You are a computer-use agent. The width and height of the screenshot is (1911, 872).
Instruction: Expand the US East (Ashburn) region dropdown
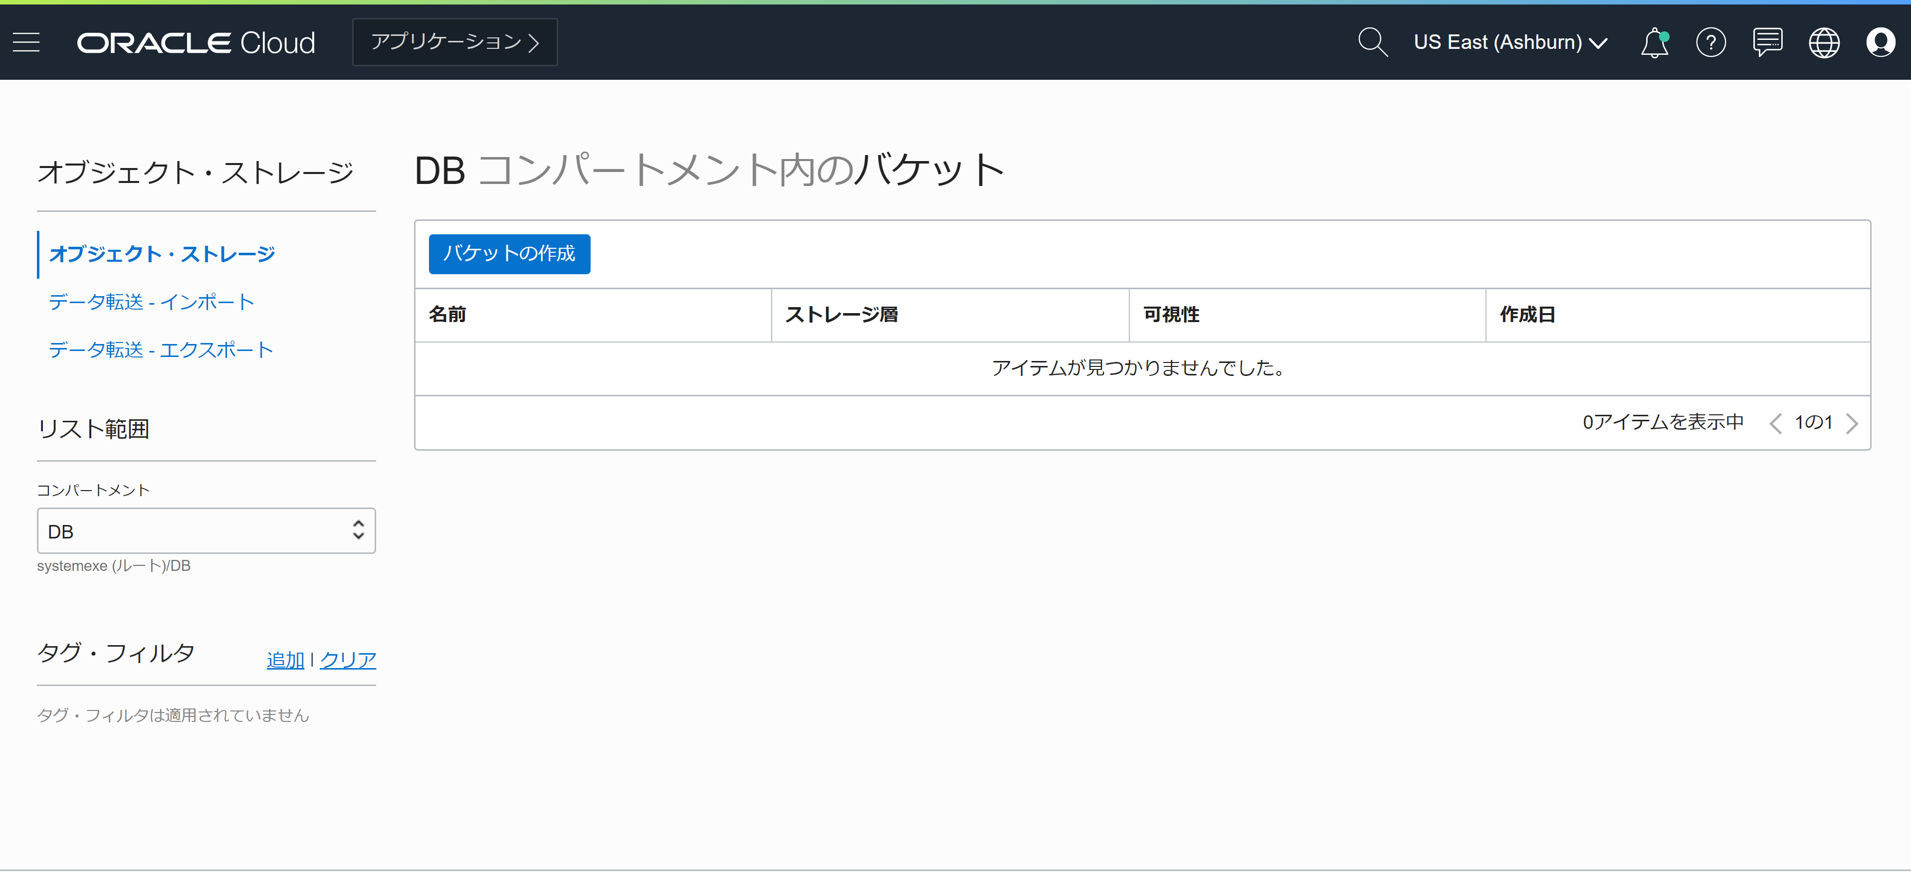[x=1509, y=43]
